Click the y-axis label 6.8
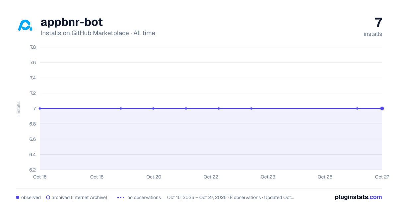 [x=33, y=124]
